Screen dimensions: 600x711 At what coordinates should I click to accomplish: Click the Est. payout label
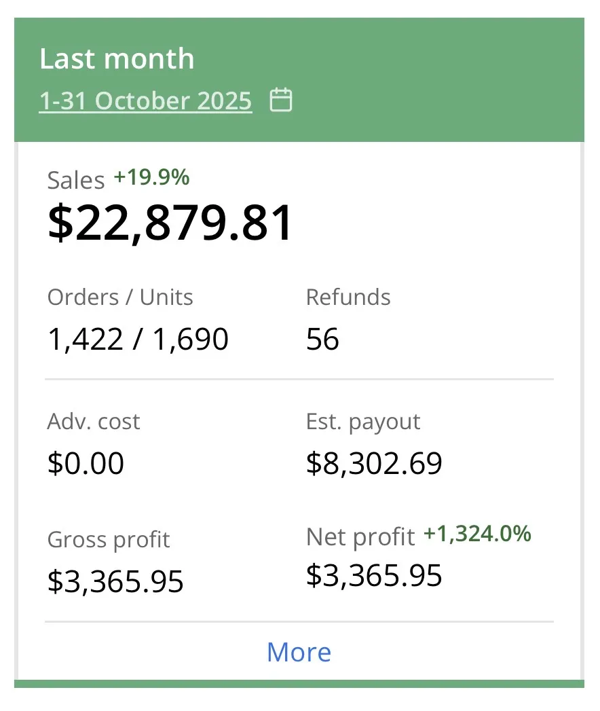pyautogui.click(x=363, y=421)
